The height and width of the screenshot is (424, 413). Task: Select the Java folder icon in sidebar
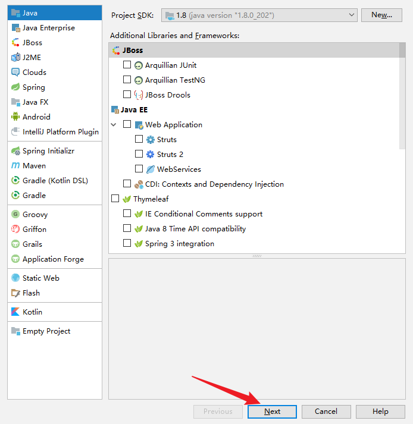[x=15, y=12]
